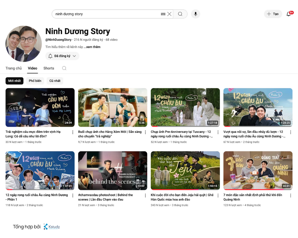Open the notifications bell icon
This screenshot has height=238, width=298.
(x=289, y=14)
